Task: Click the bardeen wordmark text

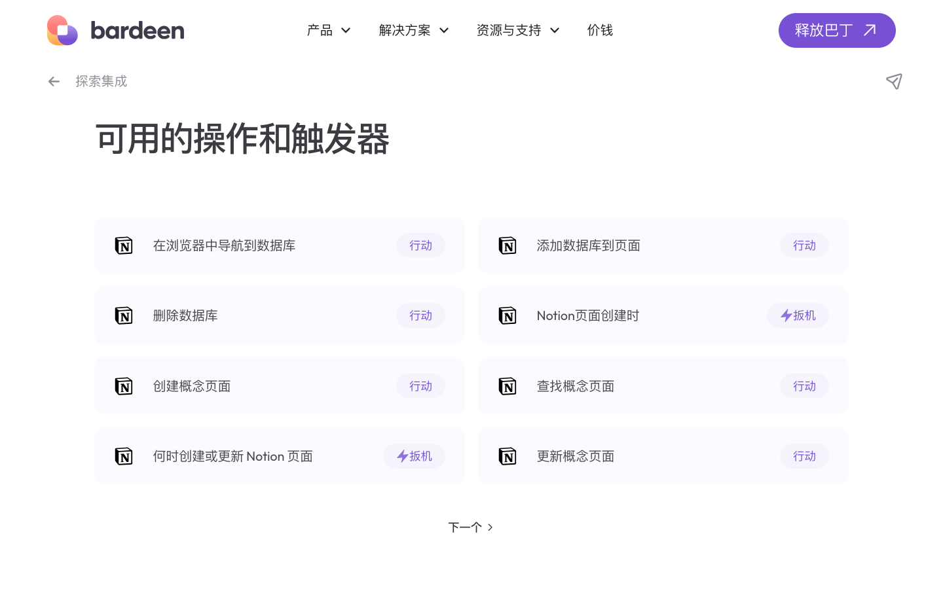Action: 138,31
